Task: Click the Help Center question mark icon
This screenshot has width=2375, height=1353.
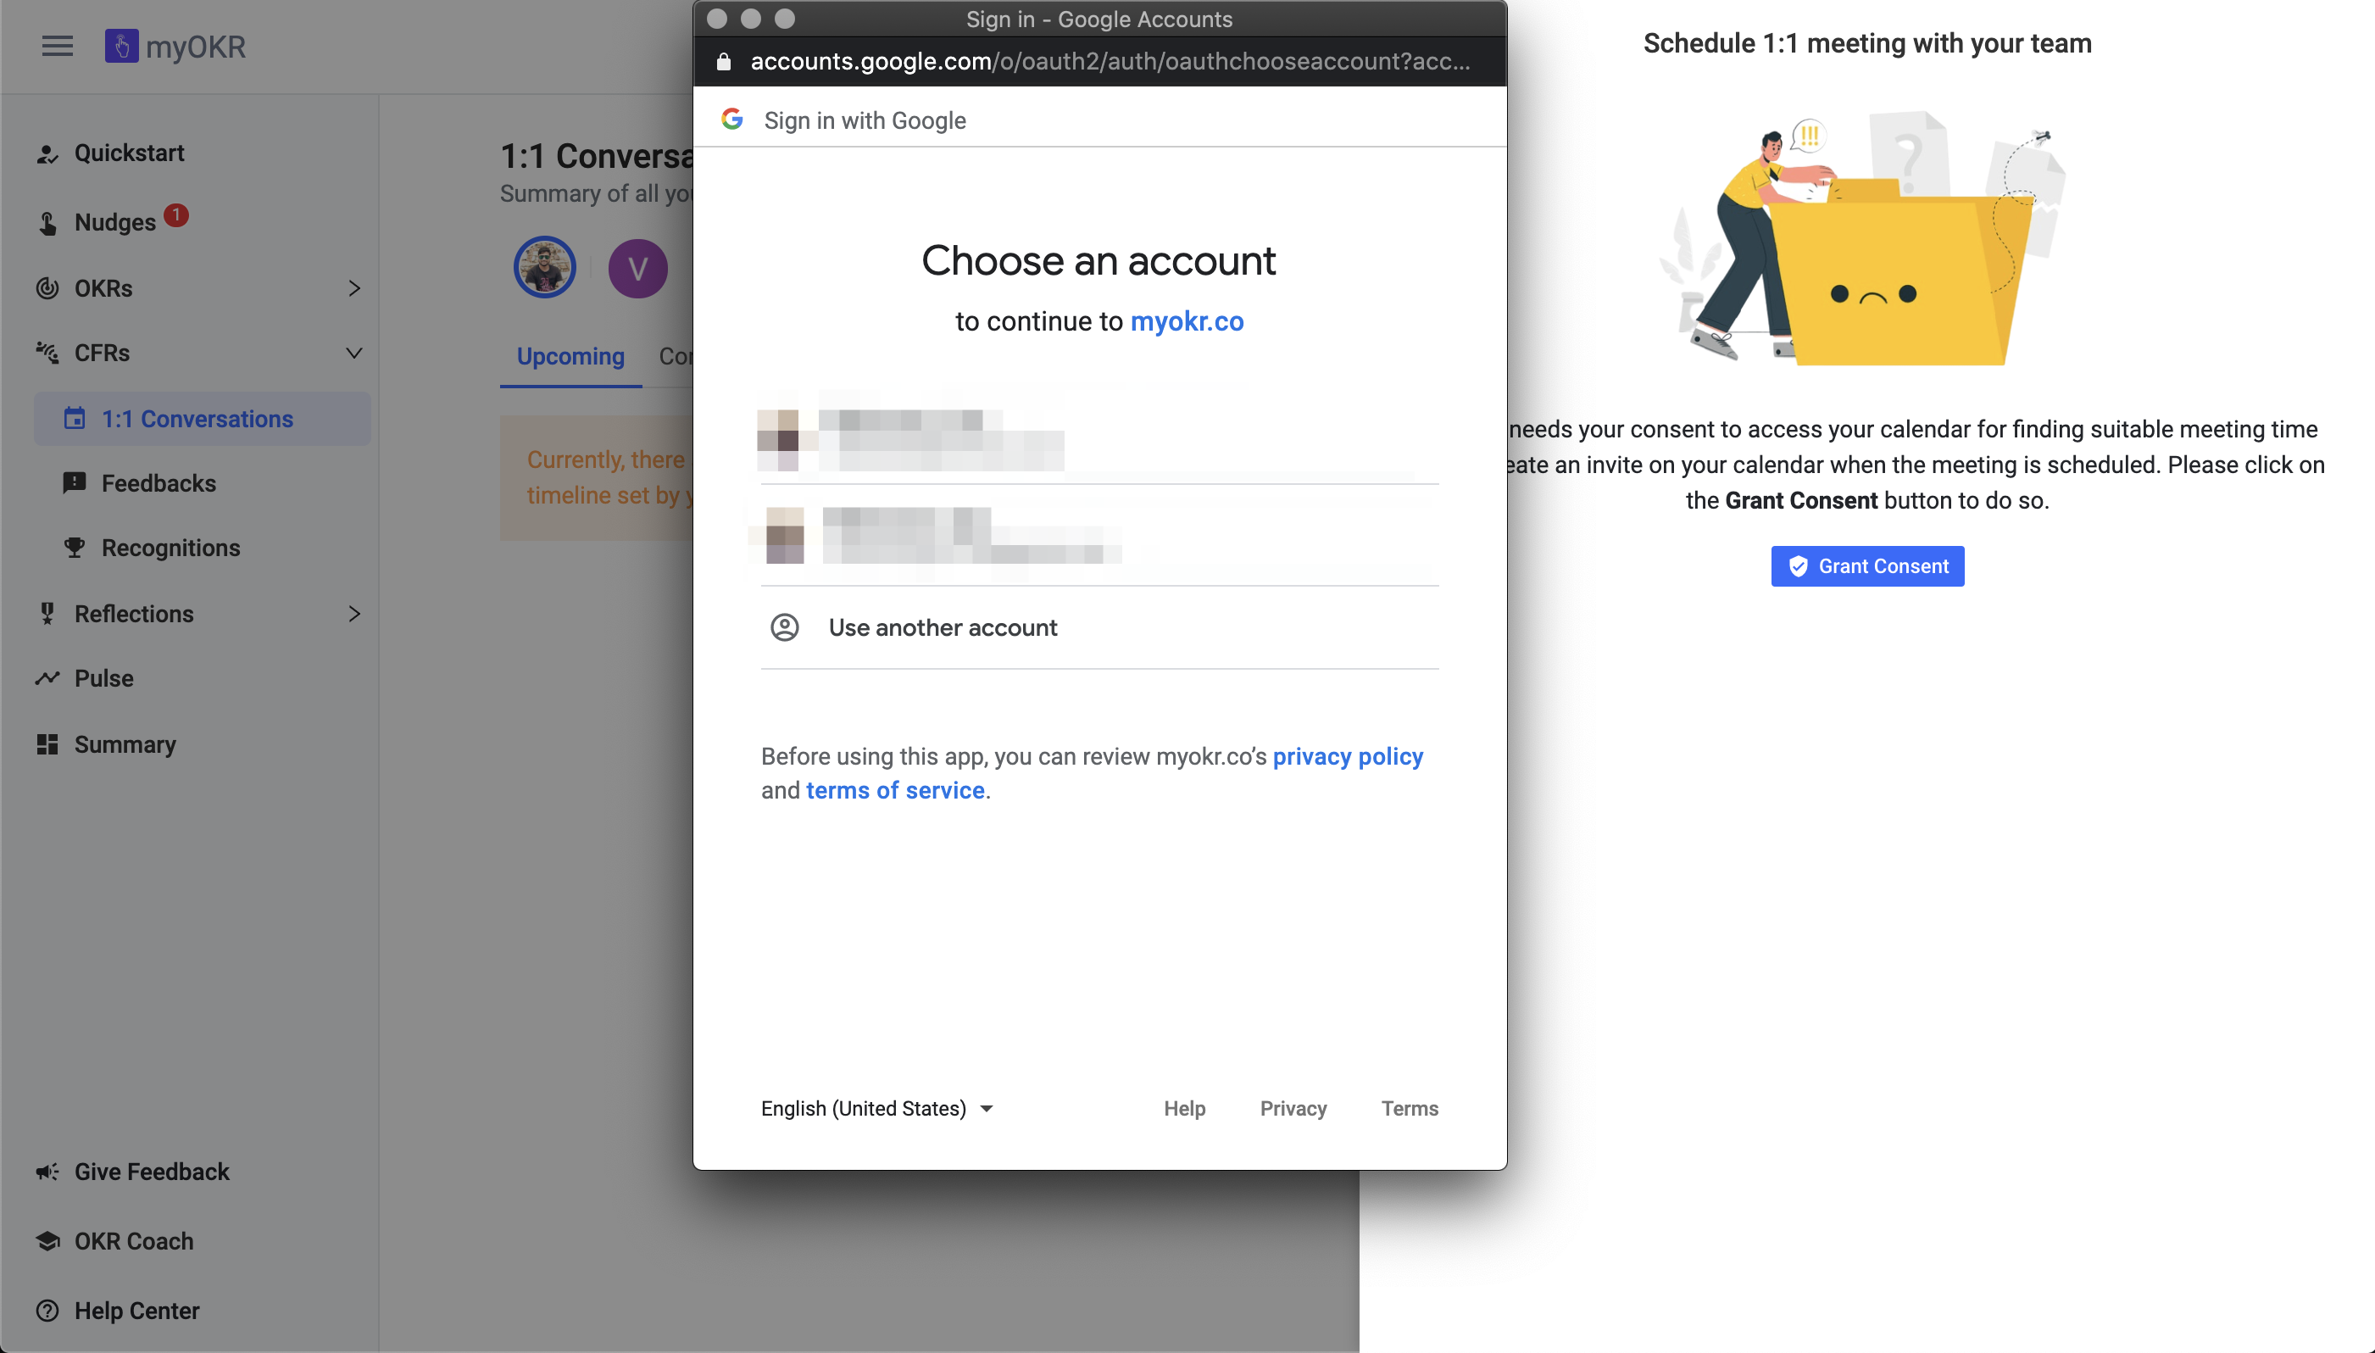Action: [47, 1311]
